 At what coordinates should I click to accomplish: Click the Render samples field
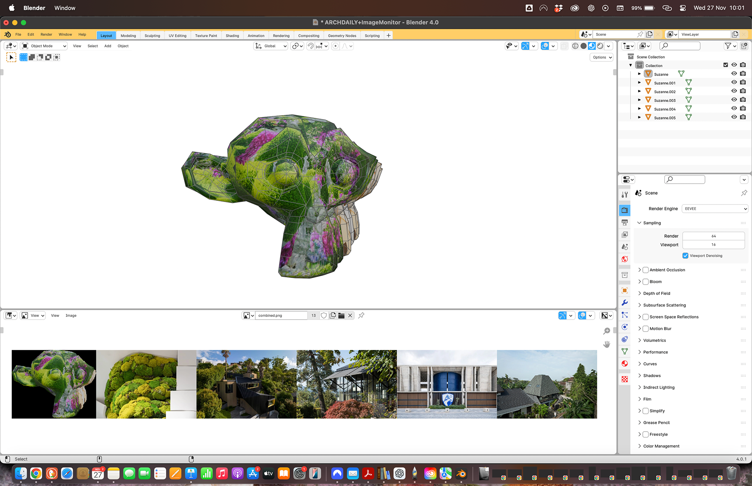713,236
